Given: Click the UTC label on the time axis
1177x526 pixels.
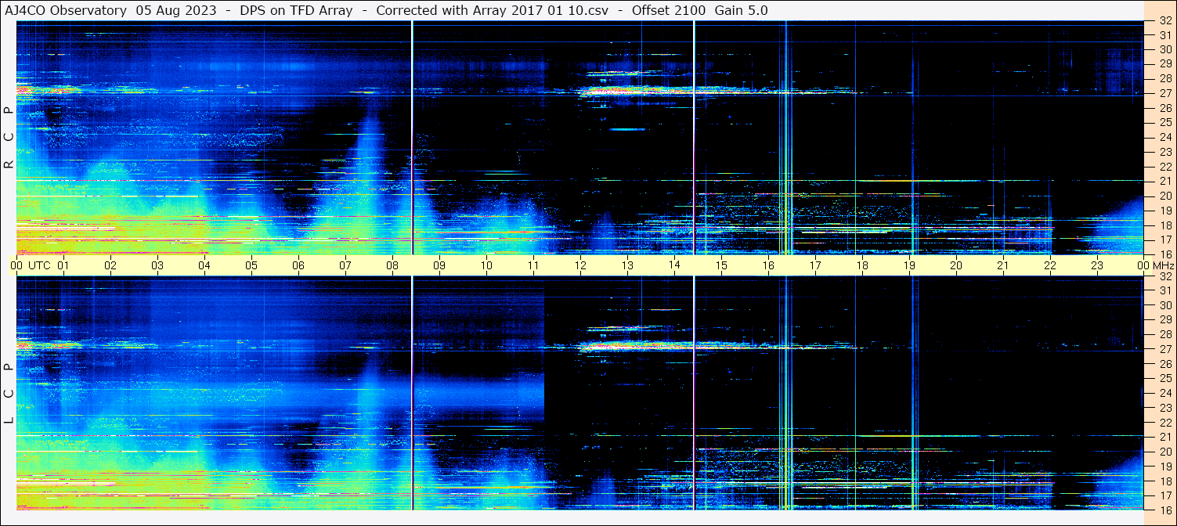Looking at the screenshot, I should (39, 265).
